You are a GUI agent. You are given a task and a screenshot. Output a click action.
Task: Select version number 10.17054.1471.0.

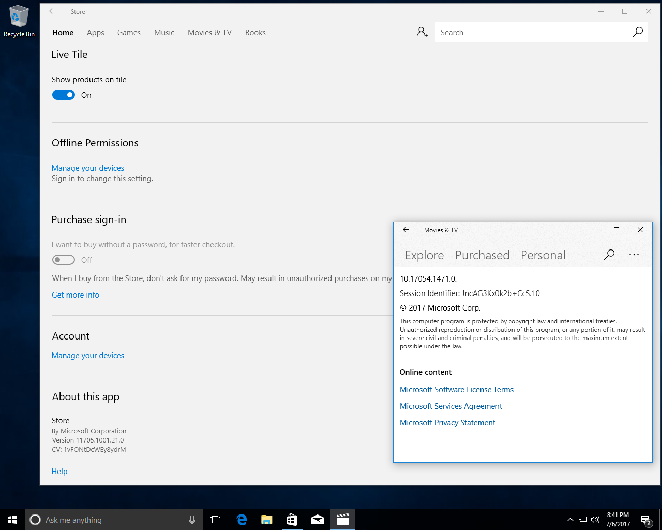[428, 279]
